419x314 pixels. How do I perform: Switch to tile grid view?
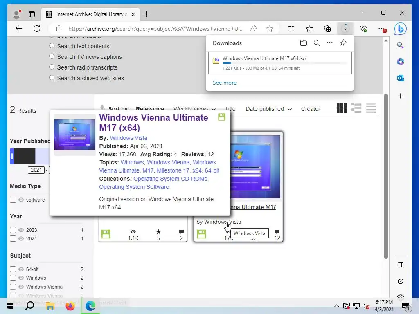pyautogui.click(x=342, y=108)
